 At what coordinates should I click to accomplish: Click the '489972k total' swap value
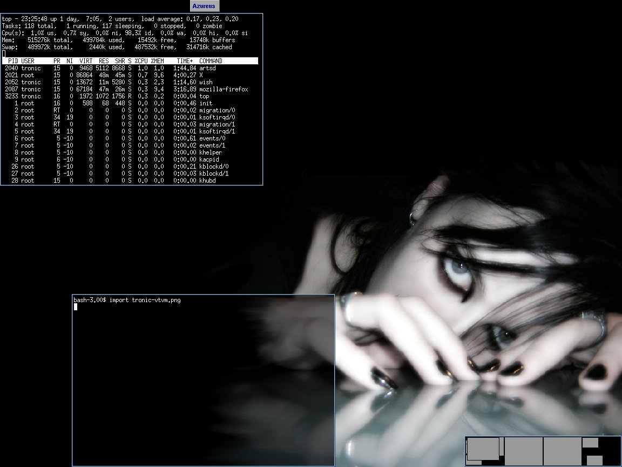pyautogui.click(x=50, y=47)
